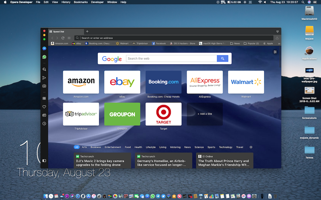Viewport: 321px width, 200px height.
Task: Select the Sports news category
Action: 211,147
